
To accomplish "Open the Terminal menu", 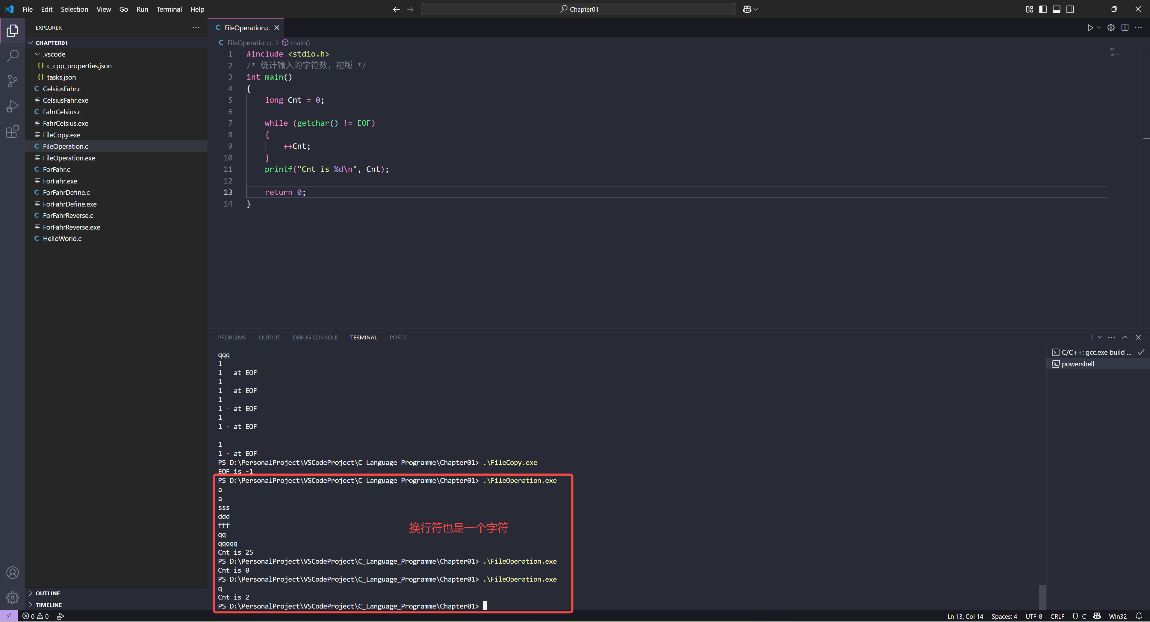I will coord(169,9).
